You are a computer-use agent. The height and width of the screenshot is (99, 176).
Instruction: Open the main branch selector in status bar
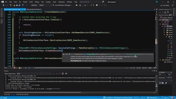[165, 98]
